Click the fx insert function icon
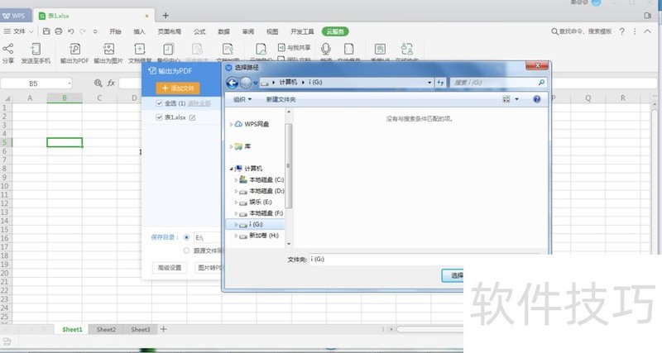 111,83
